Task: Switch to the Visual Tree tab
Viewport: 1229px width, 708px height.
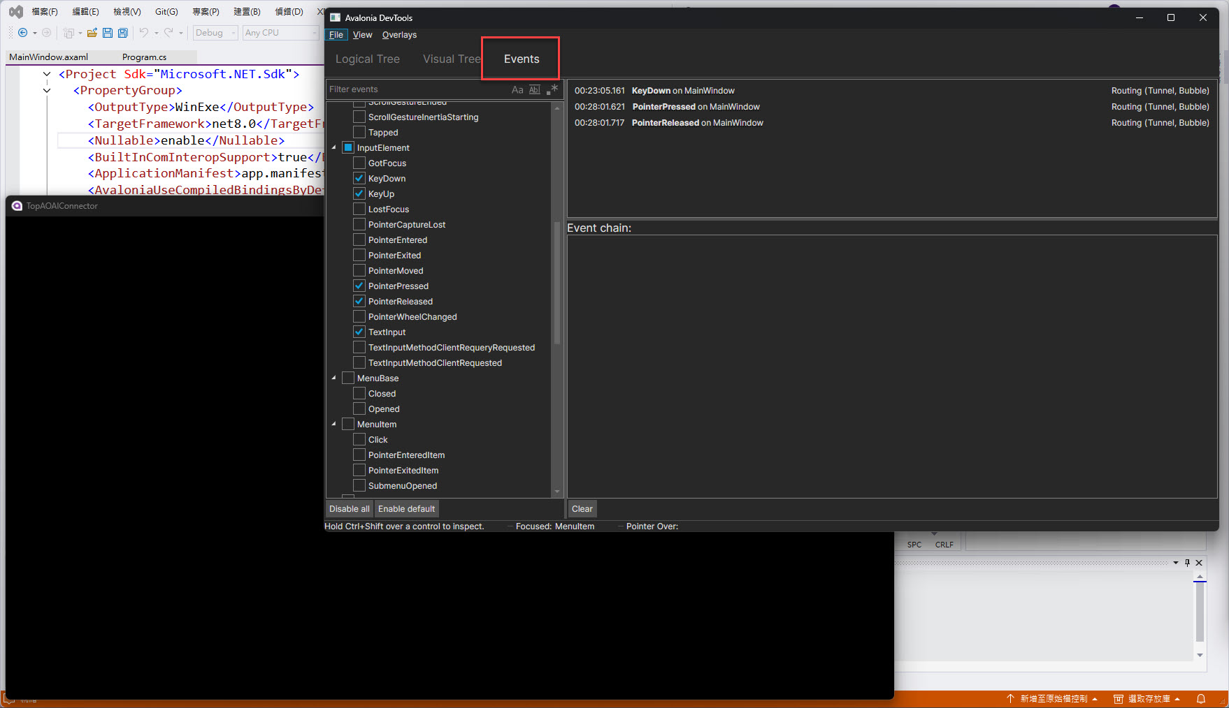Action: (452, 59)
